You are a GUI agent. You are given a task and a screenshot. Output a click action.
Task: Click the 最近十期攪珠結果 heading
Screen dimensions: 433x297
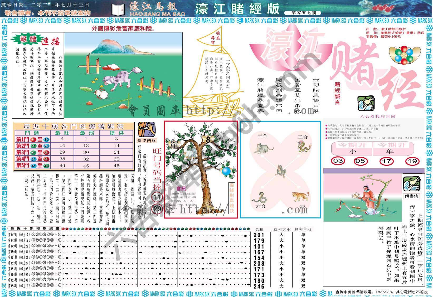click(x=35, y=228)
